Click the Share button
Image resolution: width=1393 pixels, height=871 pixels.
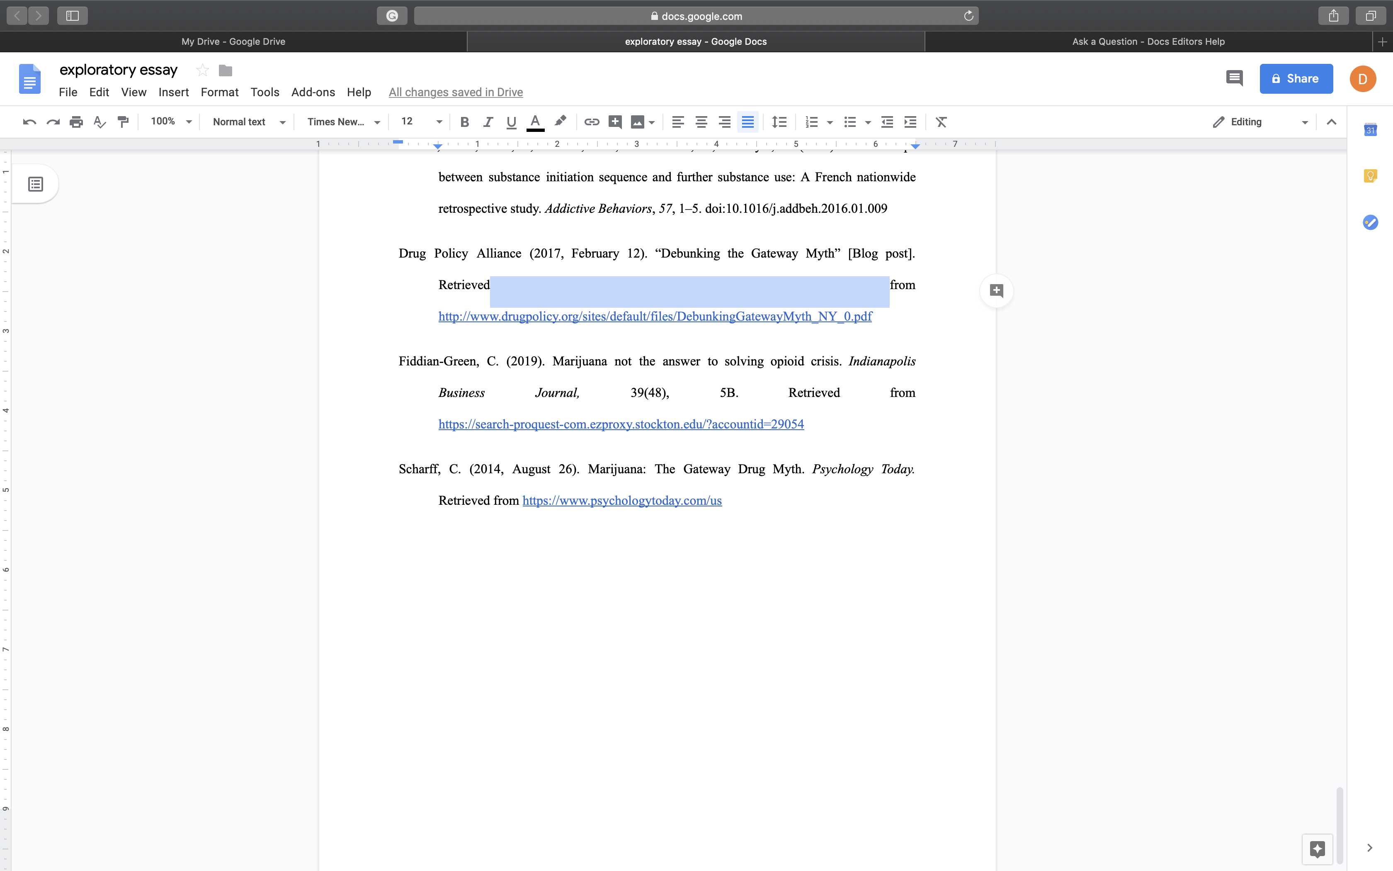[x=1297, y=78]
